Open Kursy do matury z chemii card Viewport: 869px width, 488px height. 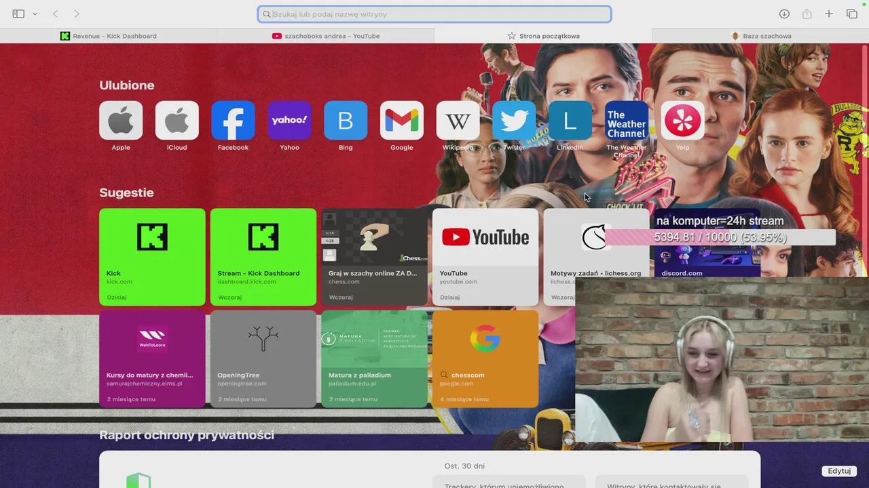click(x=152, y=359)
